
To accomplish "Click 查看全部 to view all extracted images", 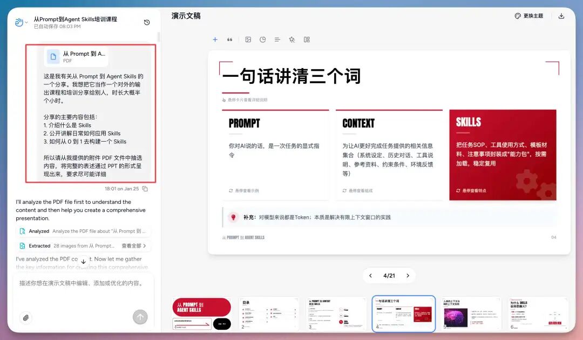I will pyautogui.click(x=131, y=245).
